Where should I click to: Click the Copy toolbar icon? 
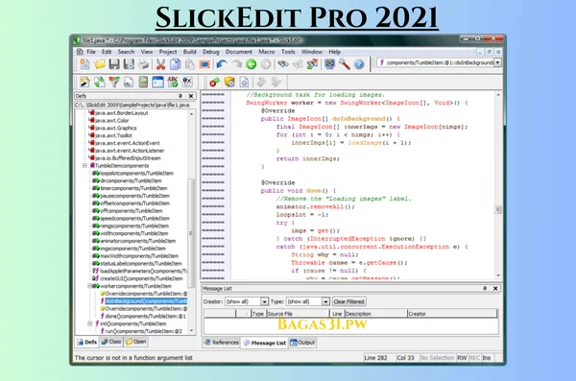pos(176,64)
